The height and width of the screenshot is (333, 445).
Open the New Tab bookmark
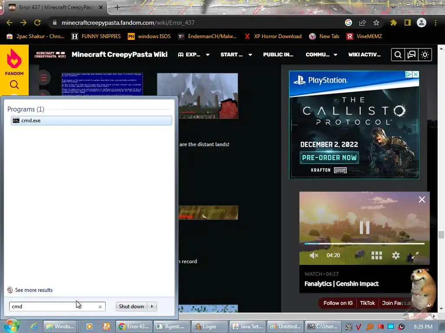(324, 36)
